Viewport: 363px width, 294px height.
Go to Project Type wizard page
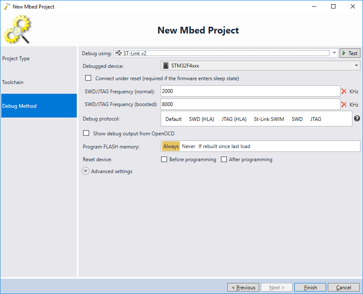click(x=39, y=59)
